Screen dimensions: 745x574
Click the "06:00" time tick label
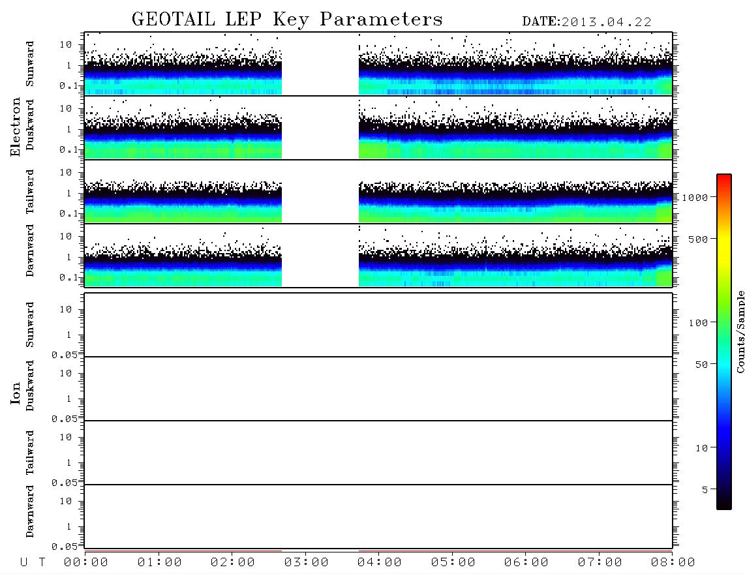526,563
